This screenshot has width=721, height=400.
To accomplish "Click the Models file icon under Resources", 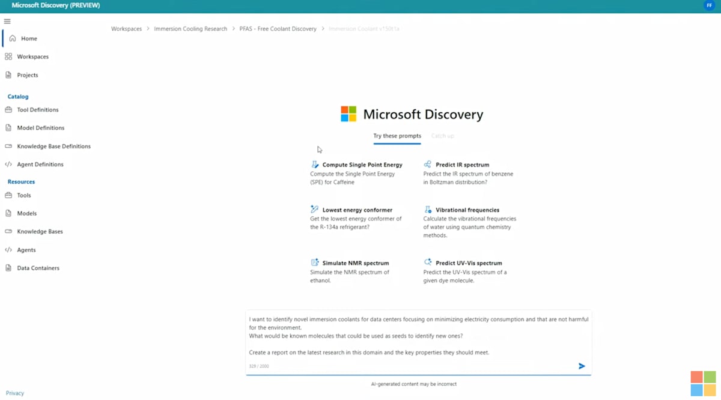I will click(8, 213).
